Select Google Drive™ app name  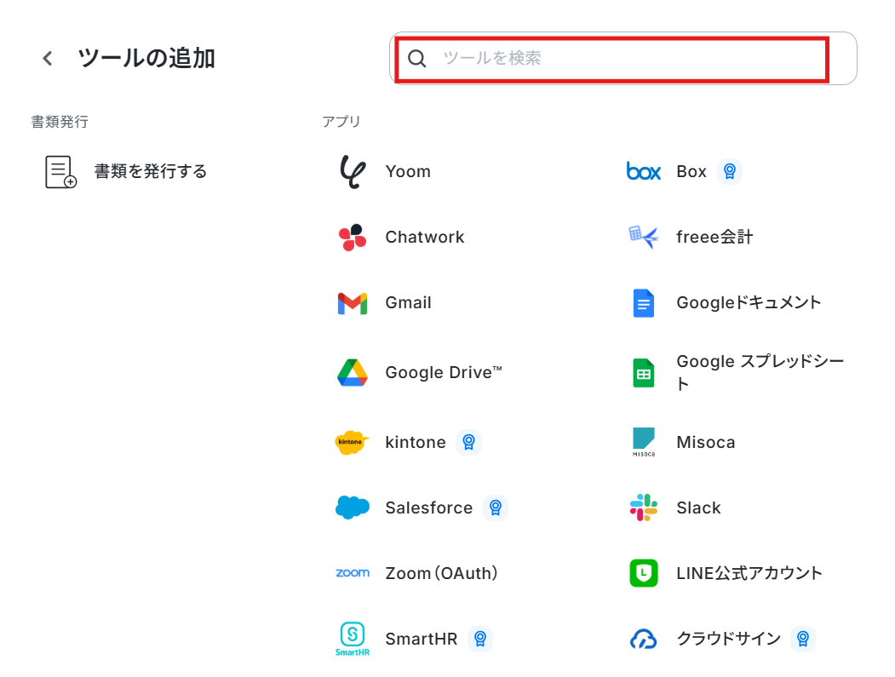[x=444, y=373]
